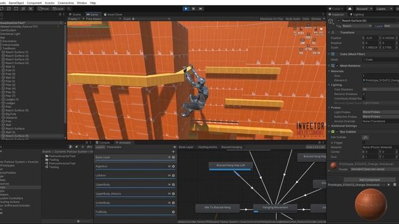Switch to the Lighting tab
This screenshot has height=224, width=399.
coord(357,14)
